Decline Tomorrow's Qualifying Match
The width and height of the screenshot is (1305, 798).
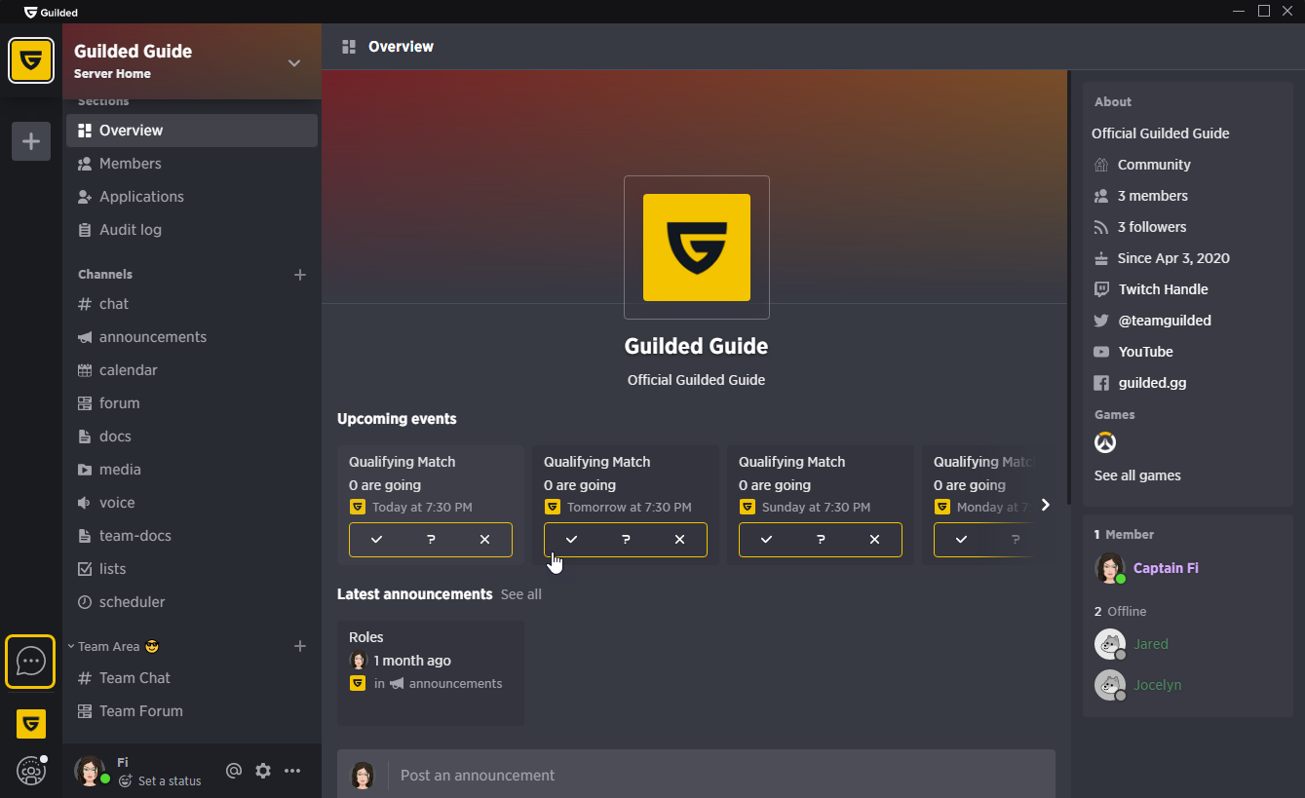(679, 540)
